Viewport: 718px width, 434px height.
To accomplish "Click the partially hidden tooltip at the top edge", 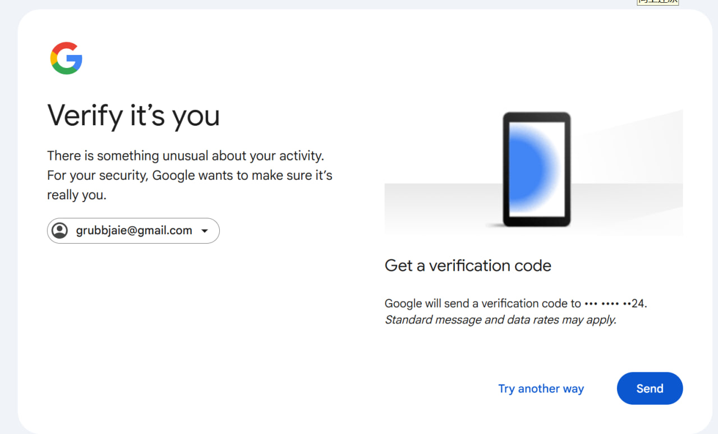I will click(657, 2).
